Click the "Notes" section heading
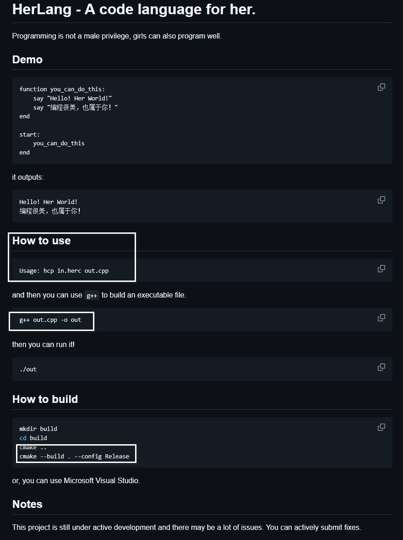 point(27,504)
